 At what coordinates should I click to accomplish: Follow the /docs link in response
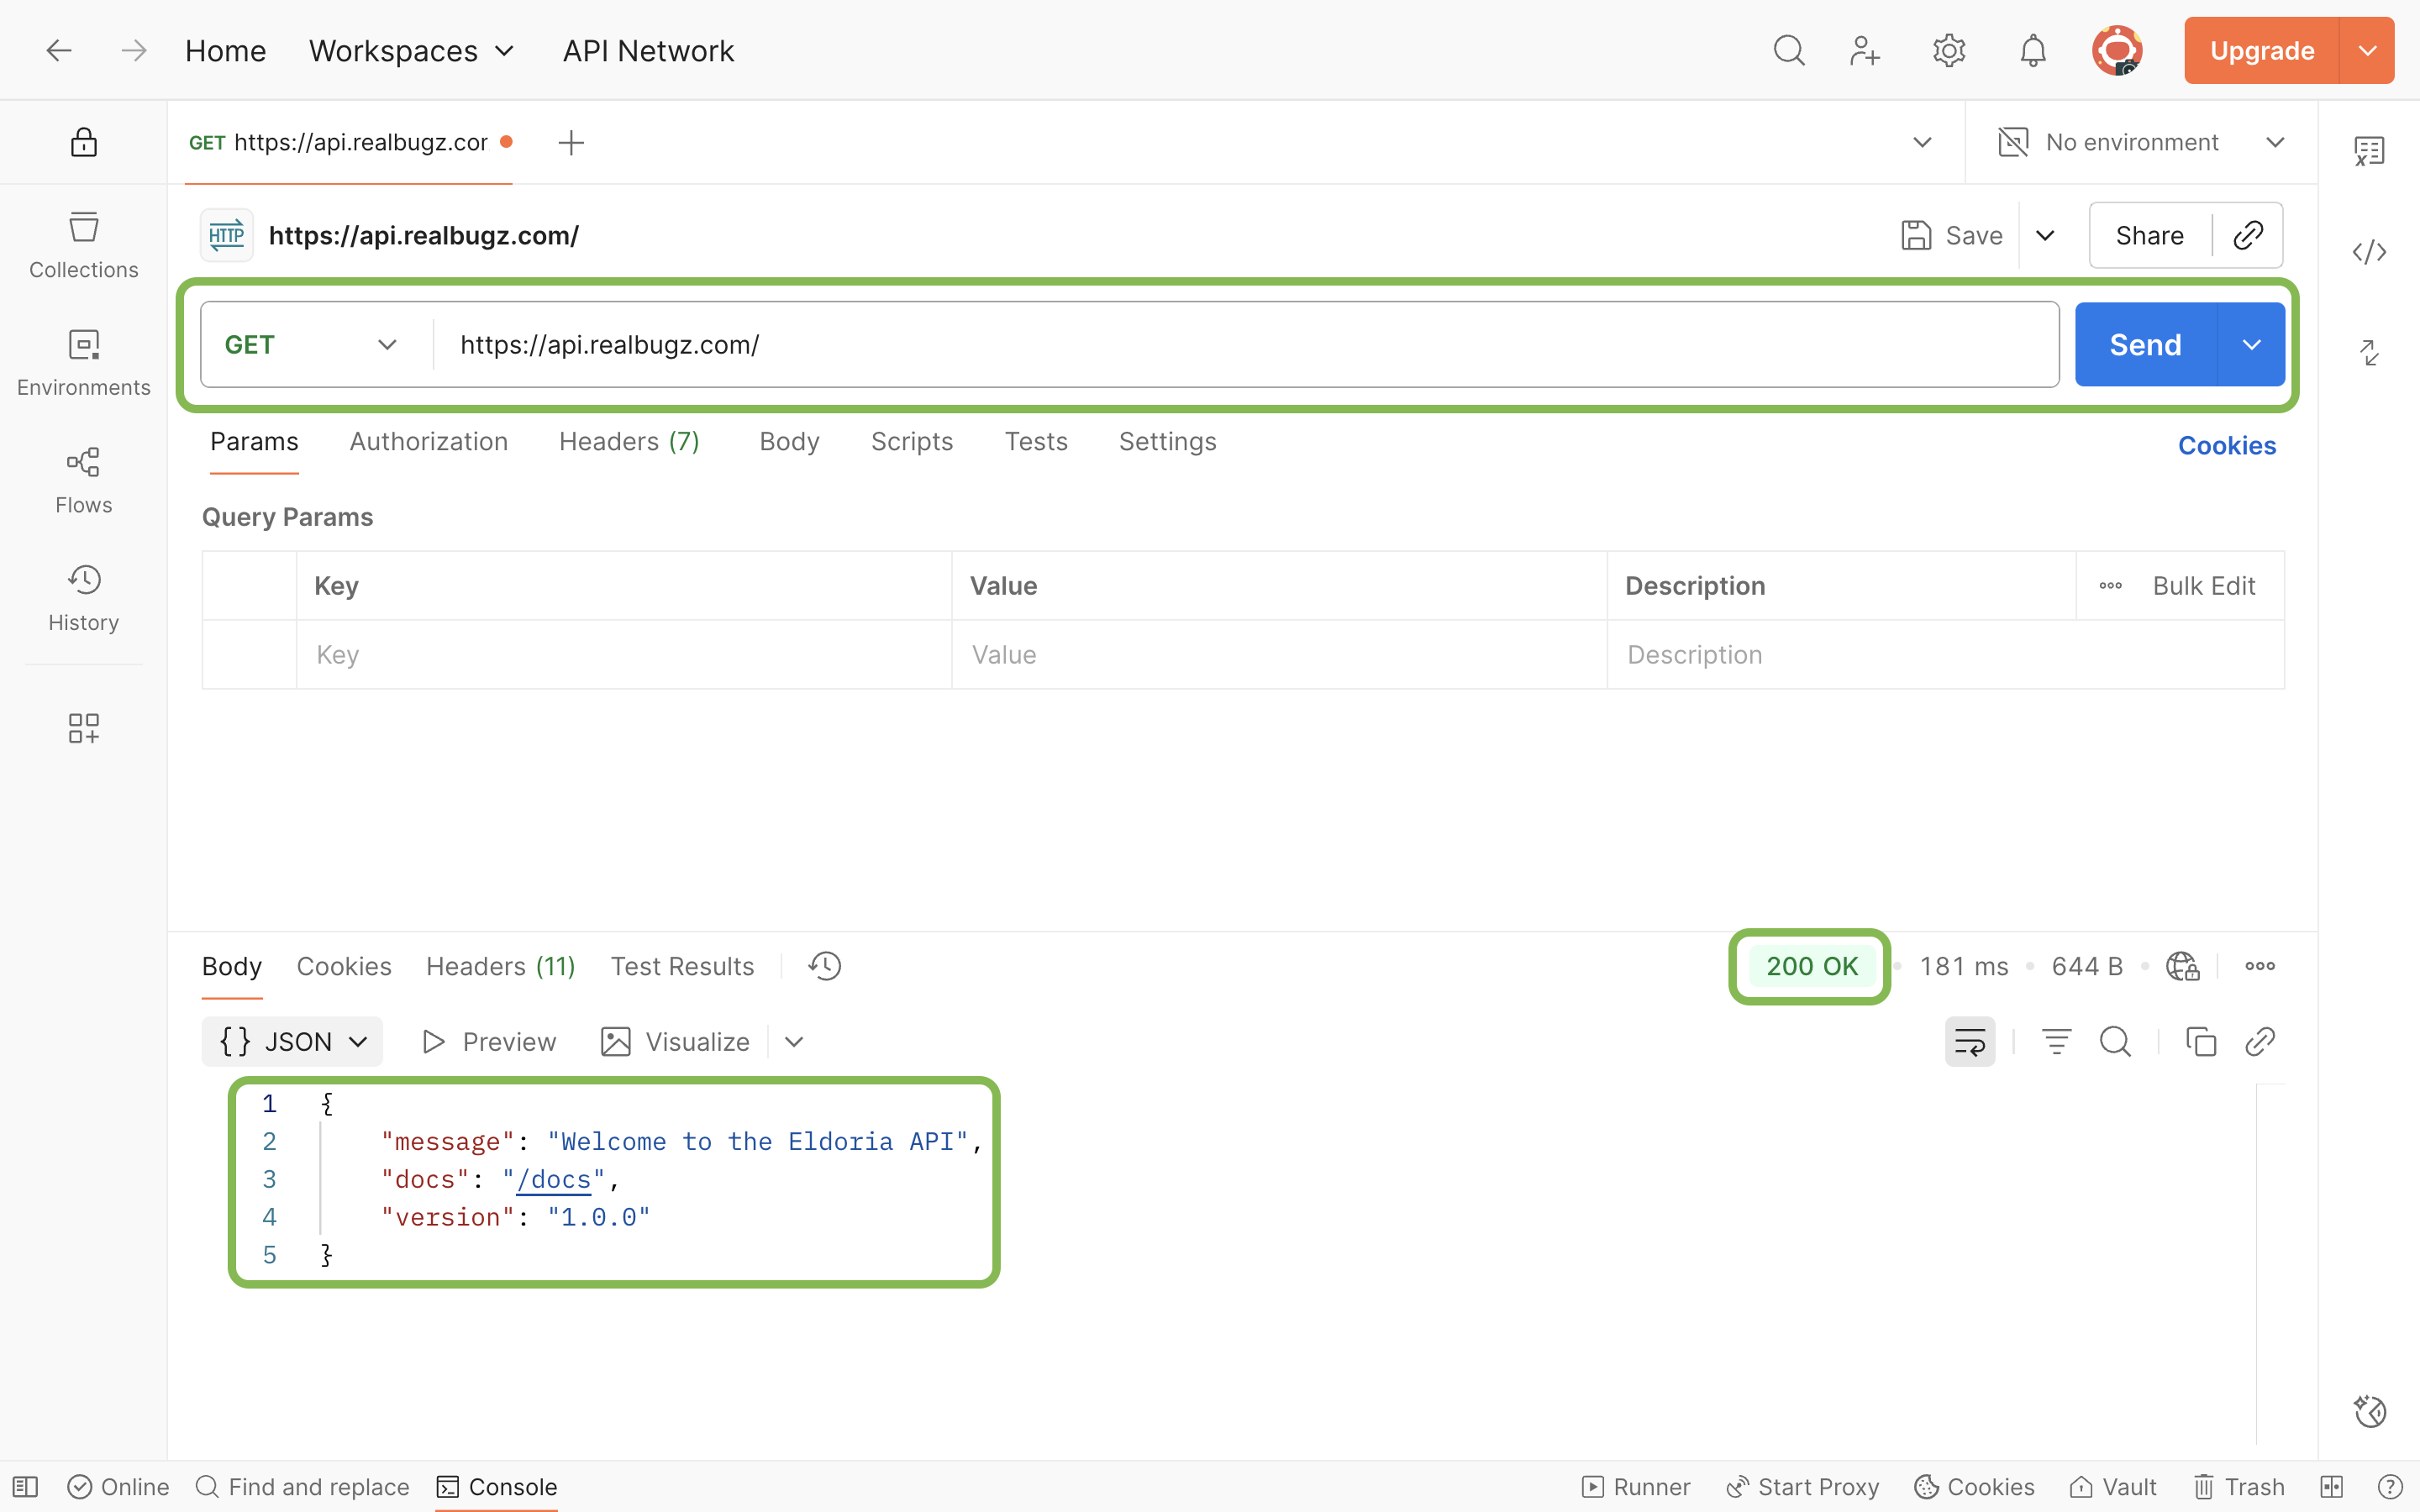coord(554,1179)
